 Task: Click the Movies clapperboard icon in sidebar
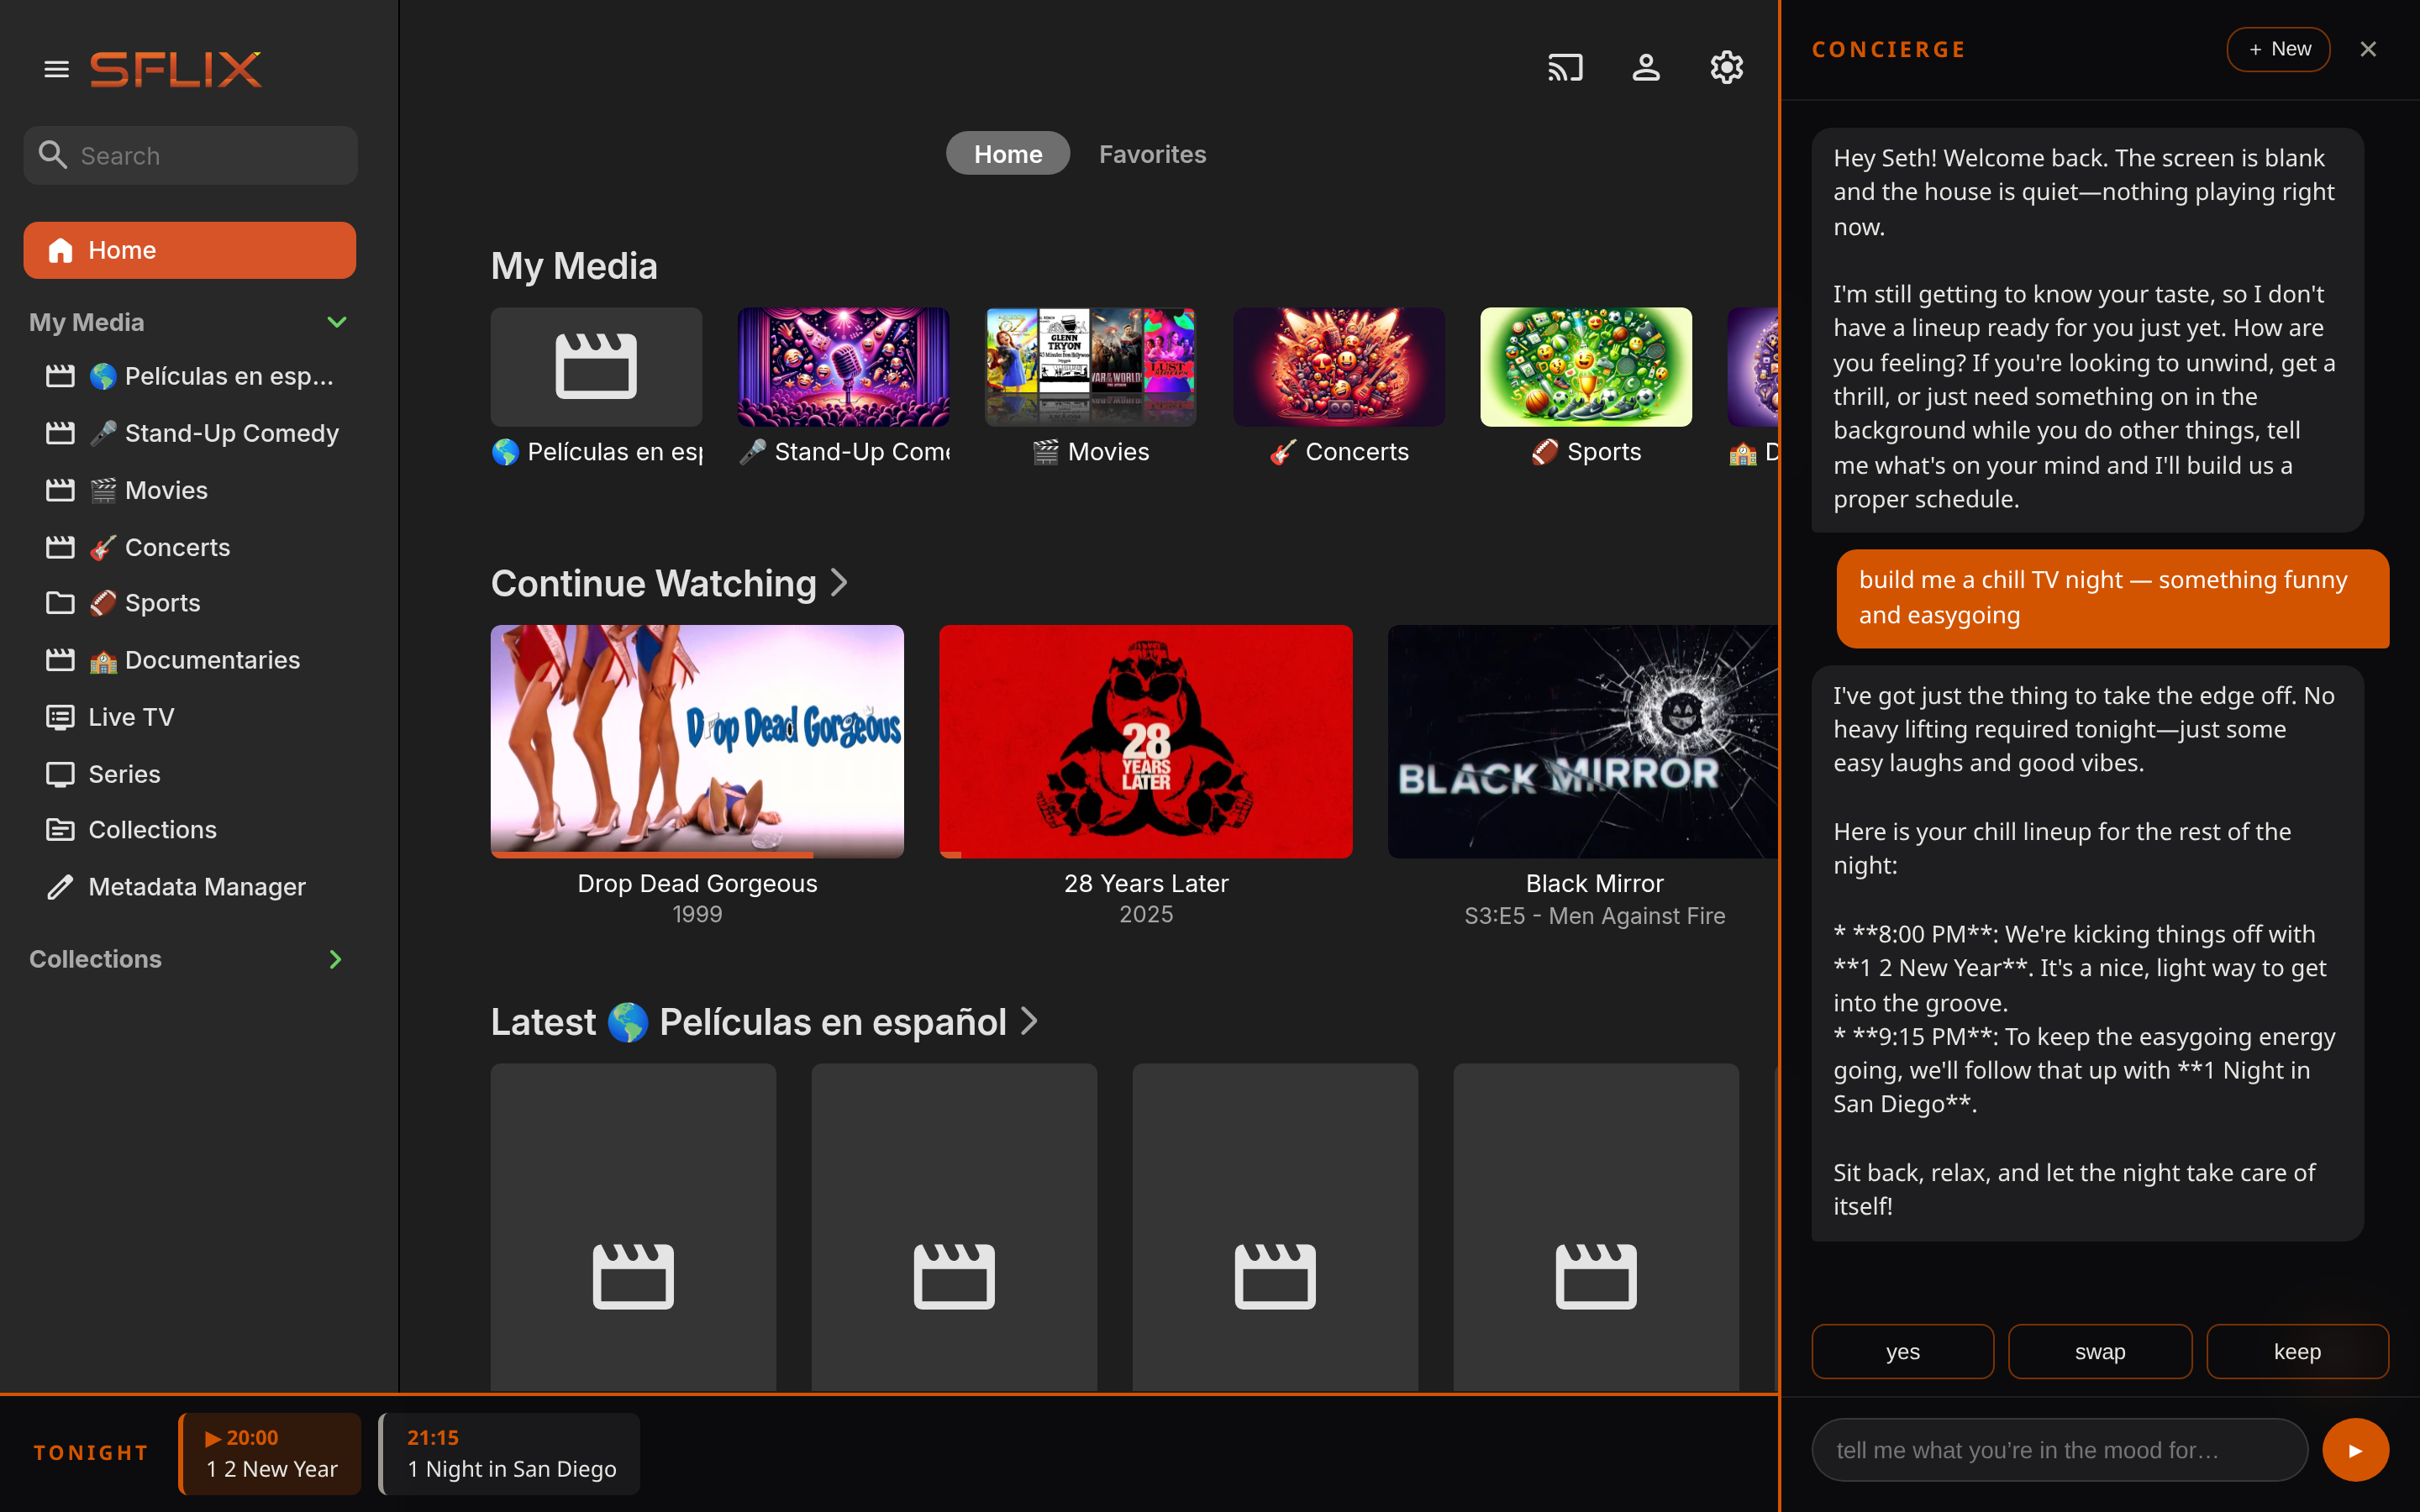click(60, 490)
